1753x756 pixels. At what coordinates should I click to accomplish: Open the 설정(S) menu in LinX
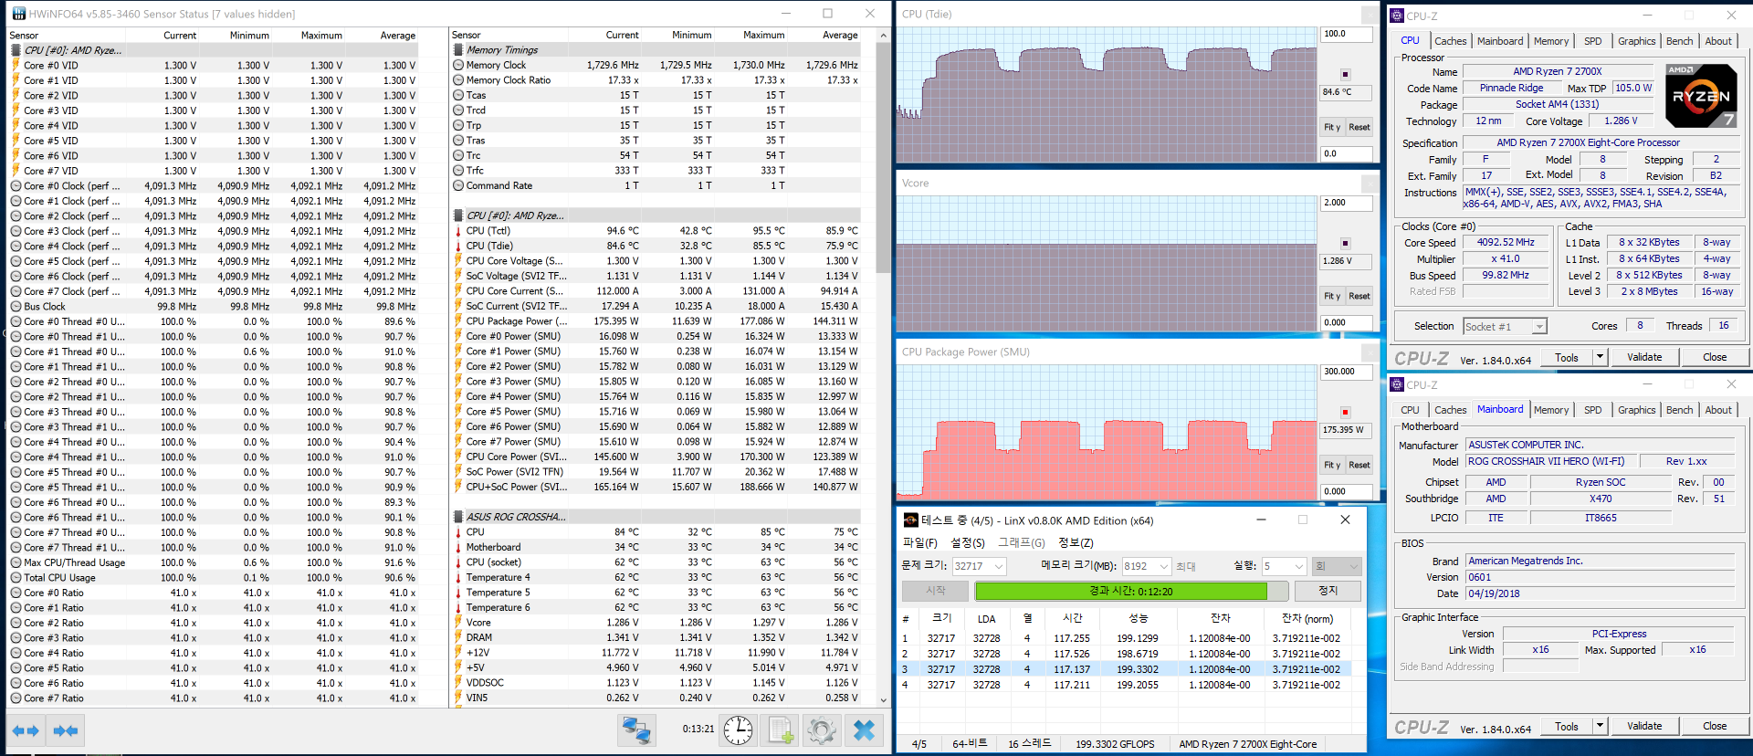click(968, 542)
